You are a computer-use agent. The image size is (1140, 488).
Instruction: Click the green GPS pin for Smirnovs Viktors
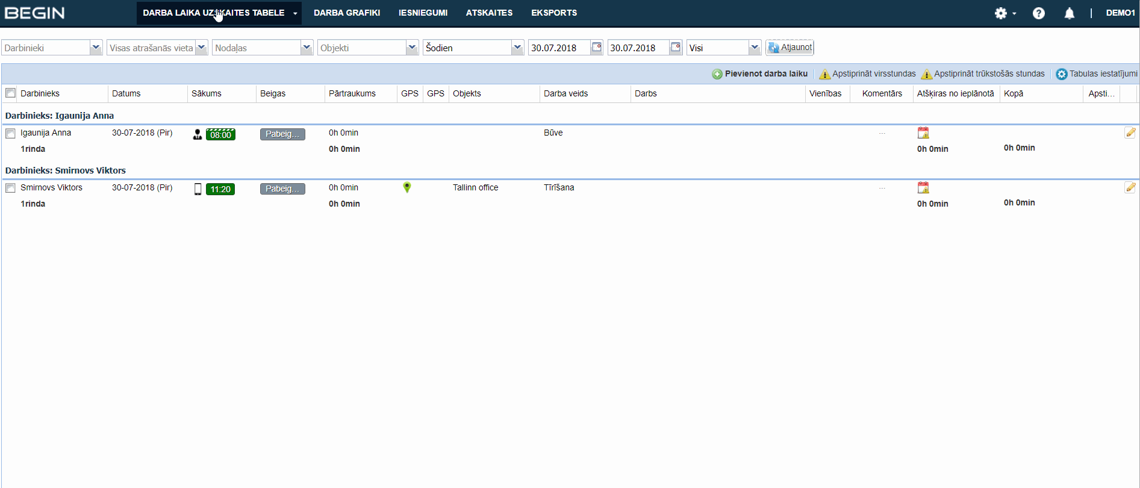pyautogui.click(x=407, y=187)
